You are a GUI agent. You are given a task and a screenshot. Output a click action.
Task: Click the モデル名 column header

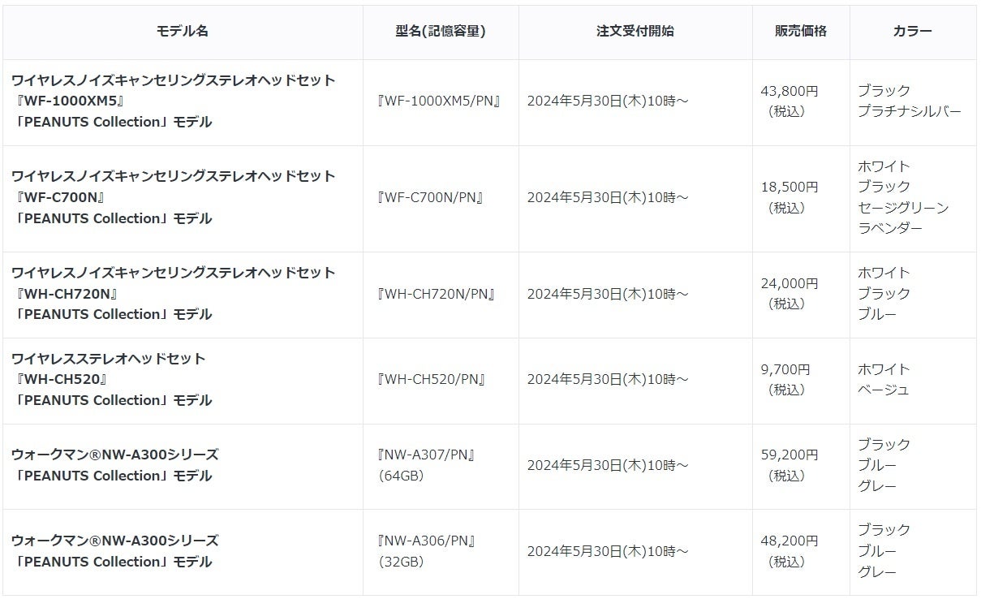(183, 31)
